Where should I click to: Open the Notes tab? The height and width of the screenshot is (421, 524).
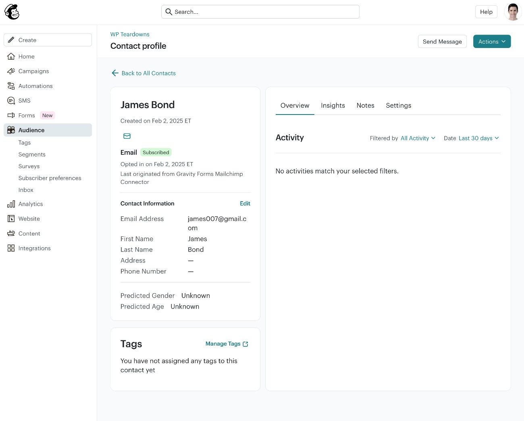[x=365, y=105]
